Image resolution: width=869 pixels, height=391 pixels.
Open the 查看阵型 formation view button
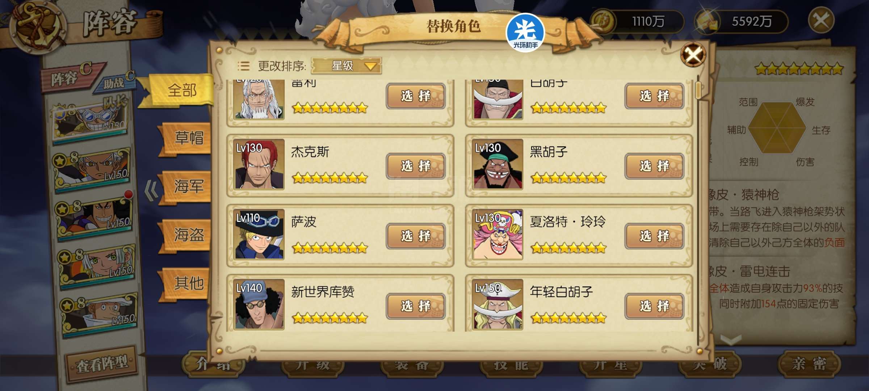coord(102,364)
